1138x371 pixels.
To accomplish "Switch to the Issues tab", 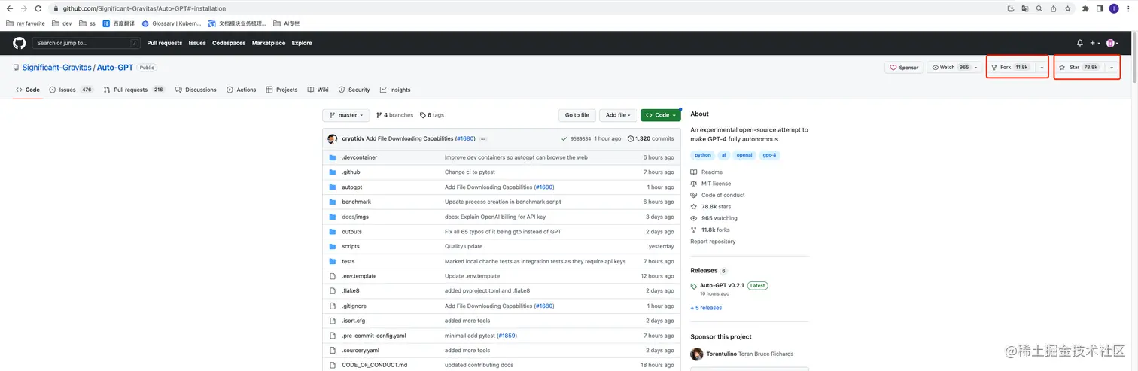I will (71, 90).
